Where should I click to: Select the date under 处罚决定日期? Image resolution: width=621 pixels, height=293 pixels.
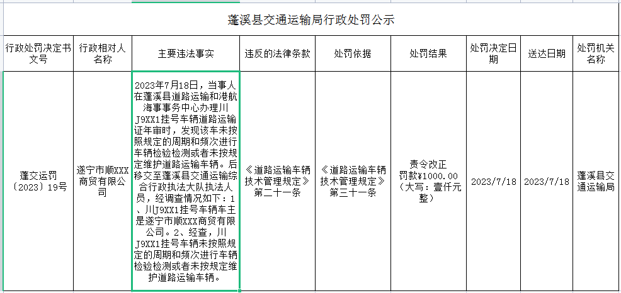coord(493,181)
